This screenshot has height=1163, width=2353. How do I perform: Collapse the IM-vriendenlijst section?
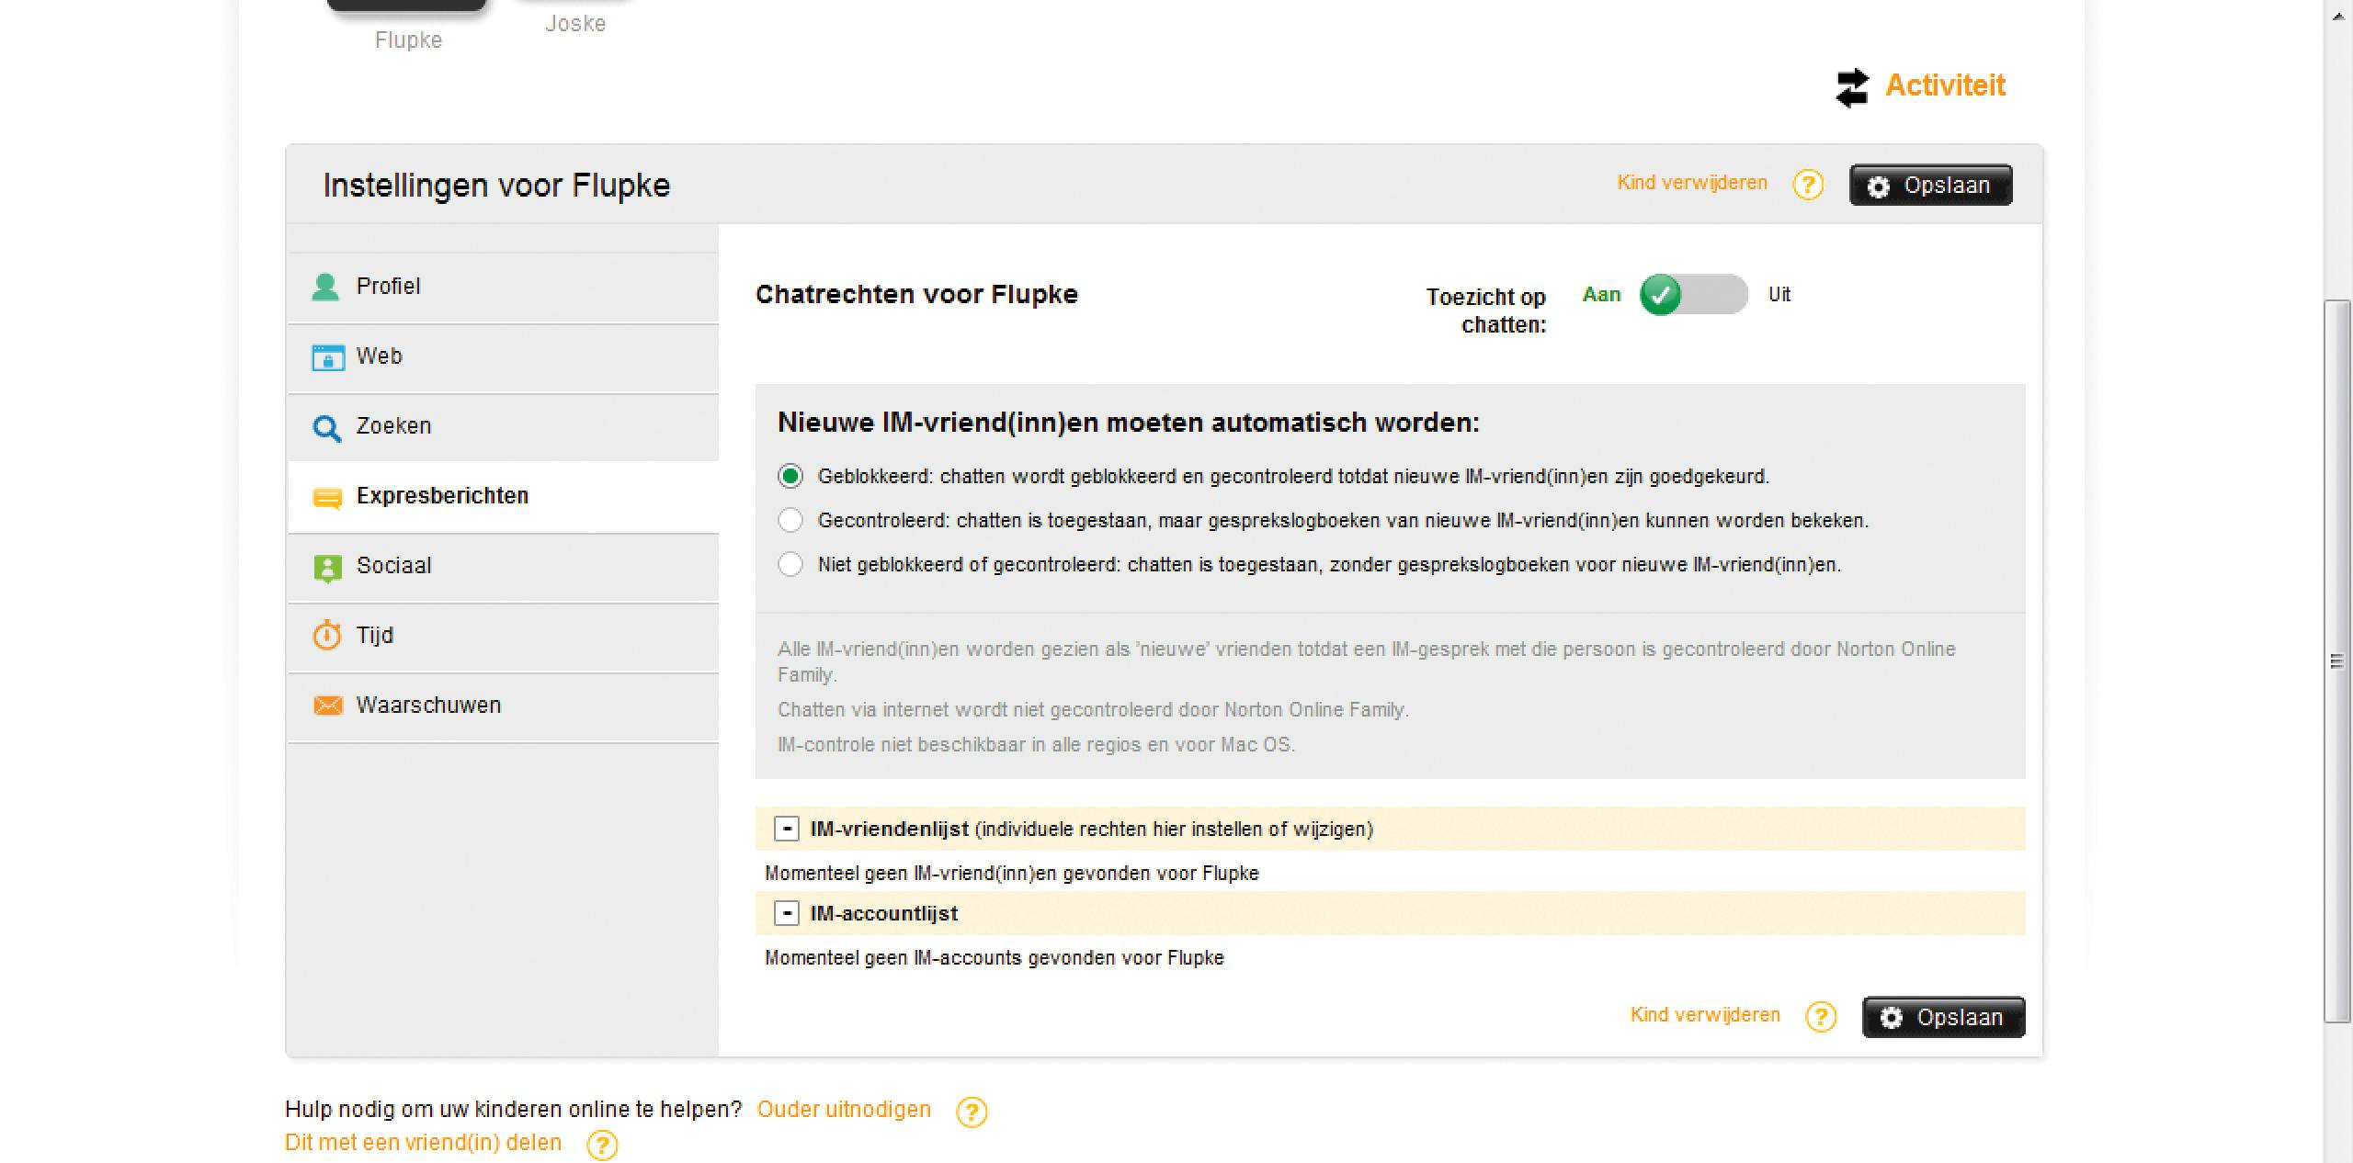787,829
